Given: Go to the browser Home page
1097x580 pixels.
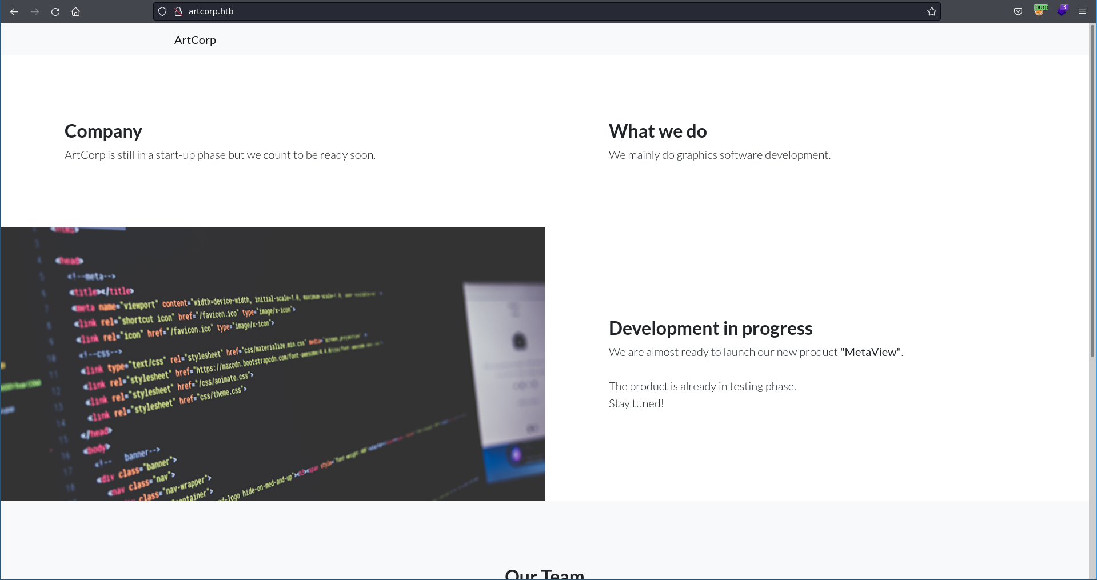Looking at the screenshot, I should [x=75, y=11].
